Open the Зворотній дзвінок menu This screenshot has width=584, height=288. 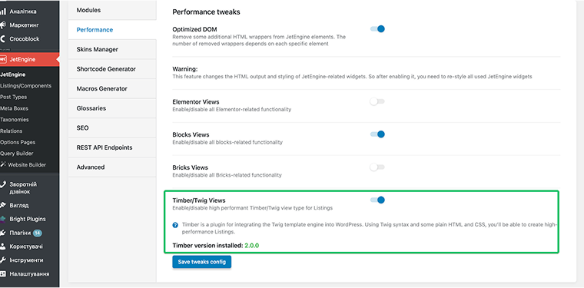pos(29,188)
